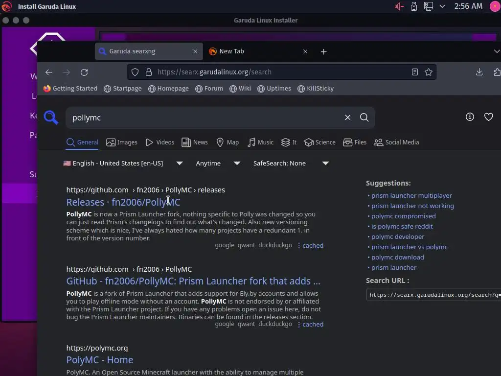
Task: Expand the SafeSearch: None dropdown
Action: point(291,164)
